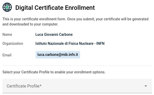Click 'enable your enrollment options' text
The width and height of the screenshot is (154, 95).
click(x=80, y=72)
